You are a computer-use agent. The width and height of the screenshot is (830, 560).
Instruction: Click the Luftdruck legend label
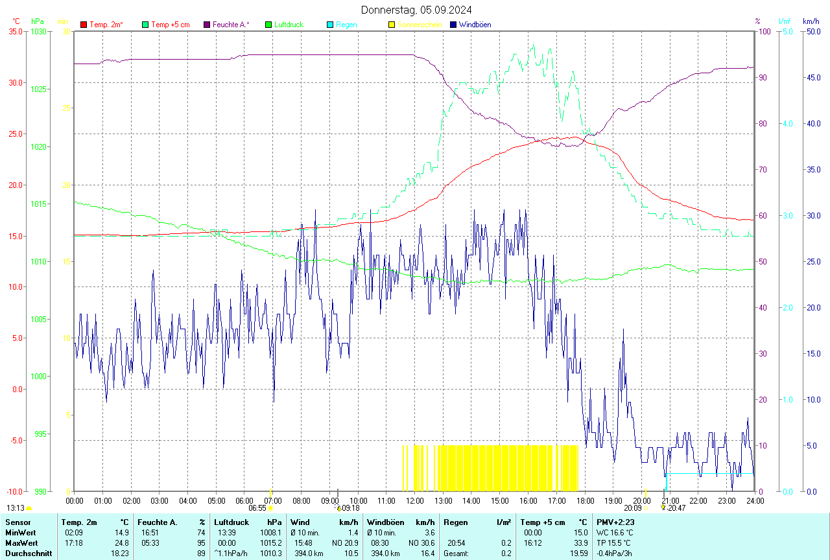[x=289, y=25]
